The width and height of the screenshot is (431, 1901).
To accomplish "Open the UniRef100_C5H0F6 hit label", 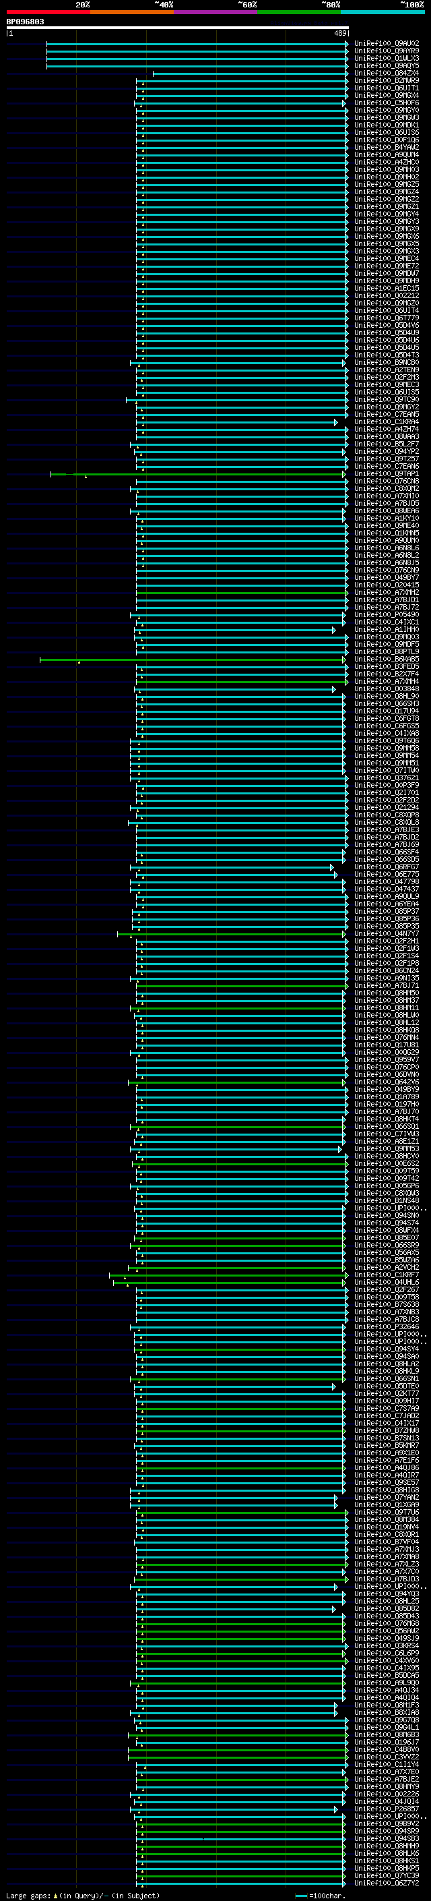I will (x=386, y=103).
